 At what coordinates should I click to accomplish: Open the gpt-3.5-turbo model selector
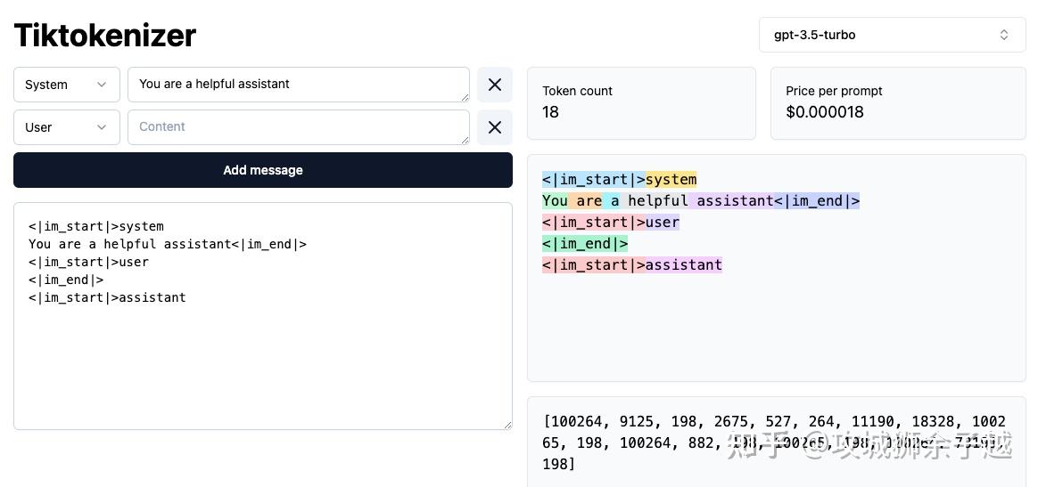click(893, 35)
